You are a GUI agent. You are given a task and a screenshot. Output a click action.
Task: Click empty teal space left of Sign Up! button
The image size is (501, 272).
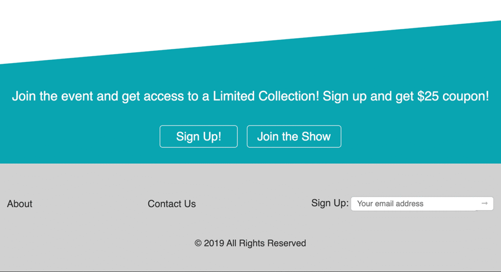(x=78, y=137)
